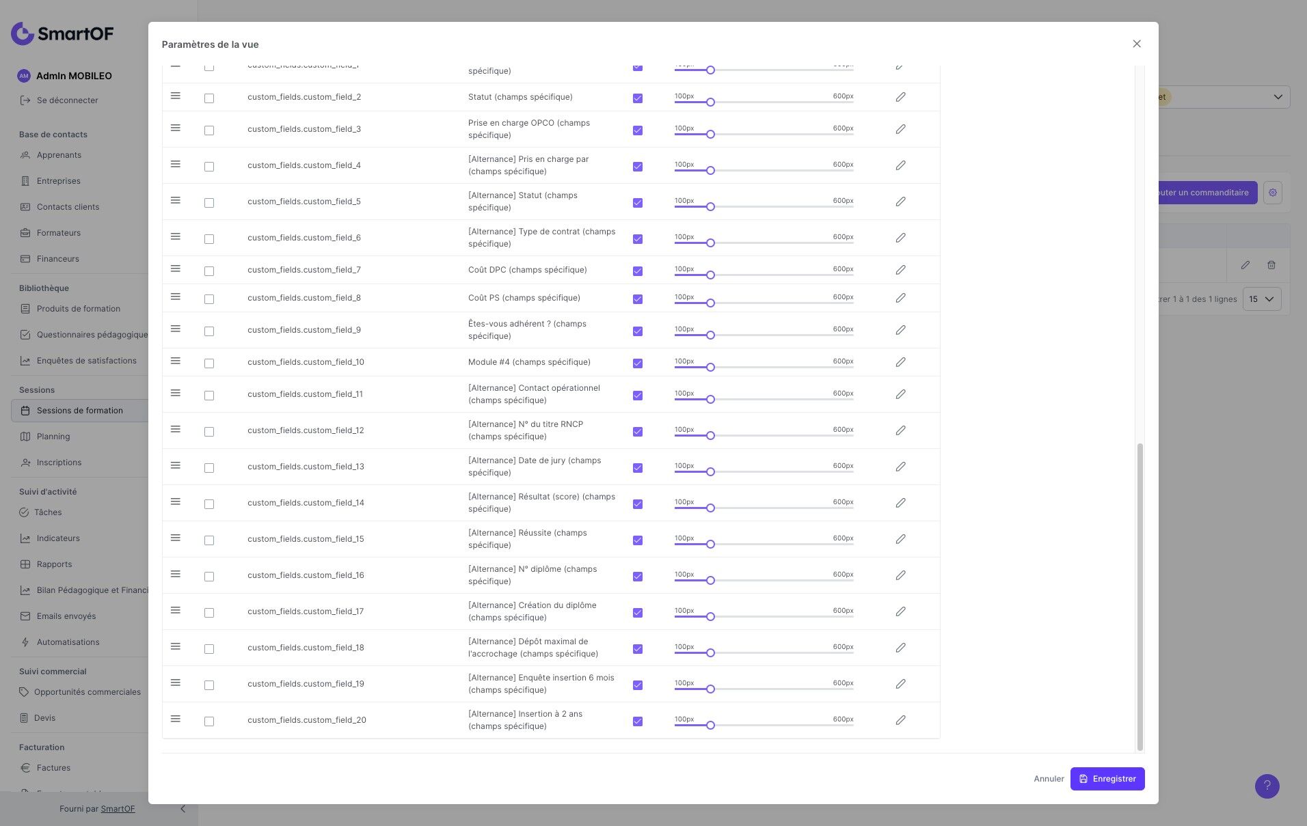Tick the left checkbox for custom_field_3
Viewport: 1307px width, 826px height.
[x=209, y=130]
